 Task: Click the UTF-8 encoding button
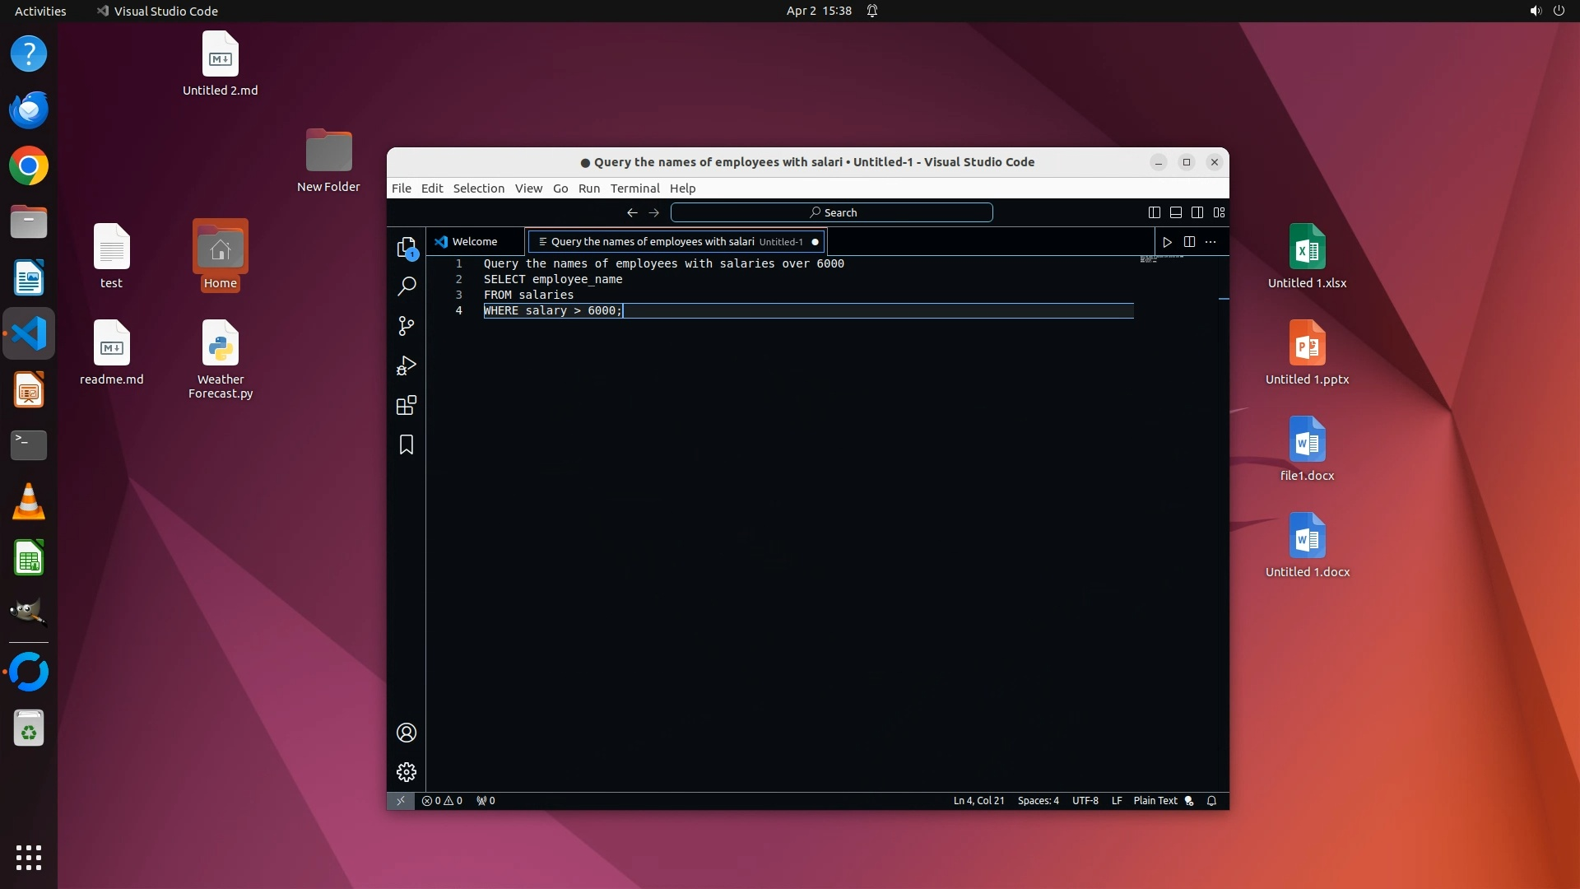click(x=1085, y=801)
